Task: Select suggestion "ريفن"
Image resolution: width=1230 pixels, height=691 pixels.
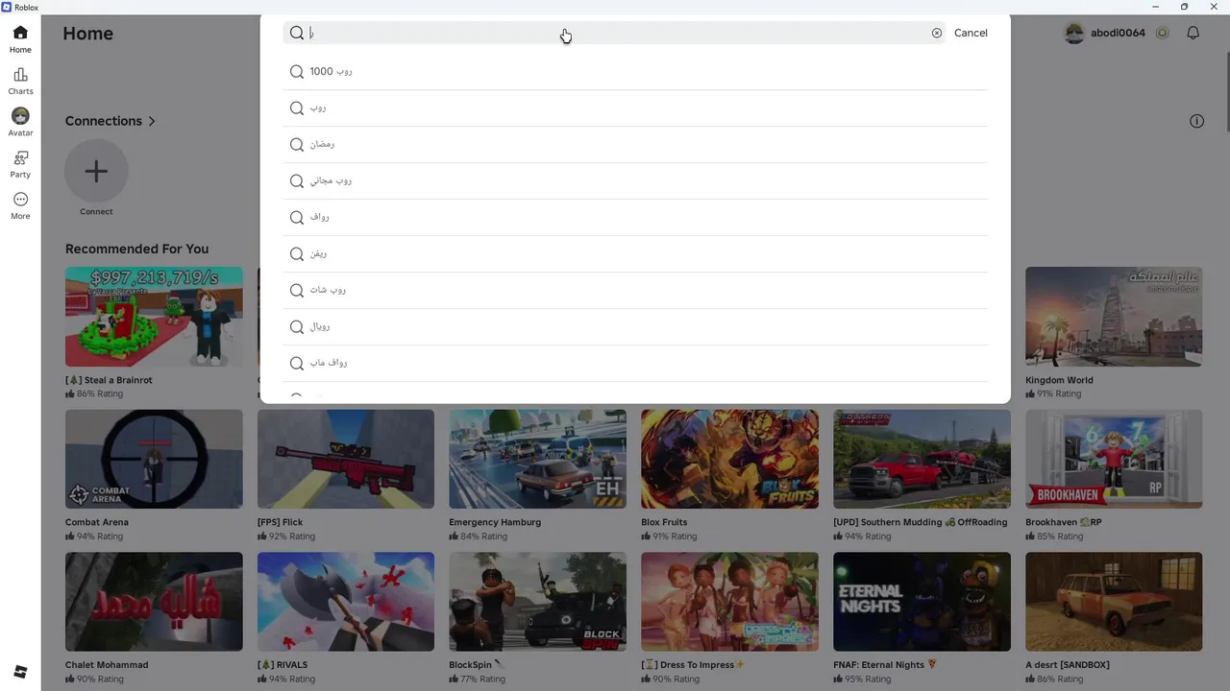Action: 635,253
